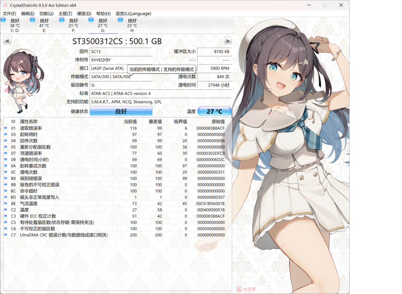Screen dimensions: 402x294
Task: Click status dot for attribute BD 磁头非正常高度写入
Action: coord(6,197)
